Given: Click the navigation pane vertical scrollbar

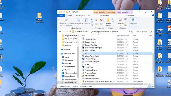Looking at the screenshot, I should 78,62.
